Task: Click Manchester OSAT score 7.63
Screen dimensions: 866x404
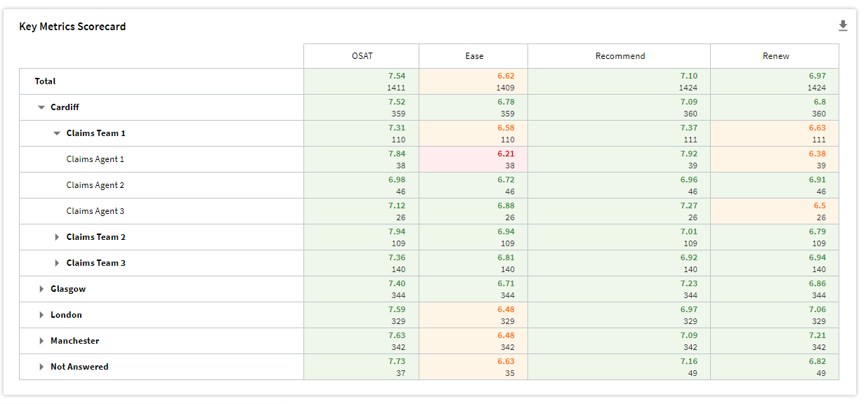Action: [397, 335]
